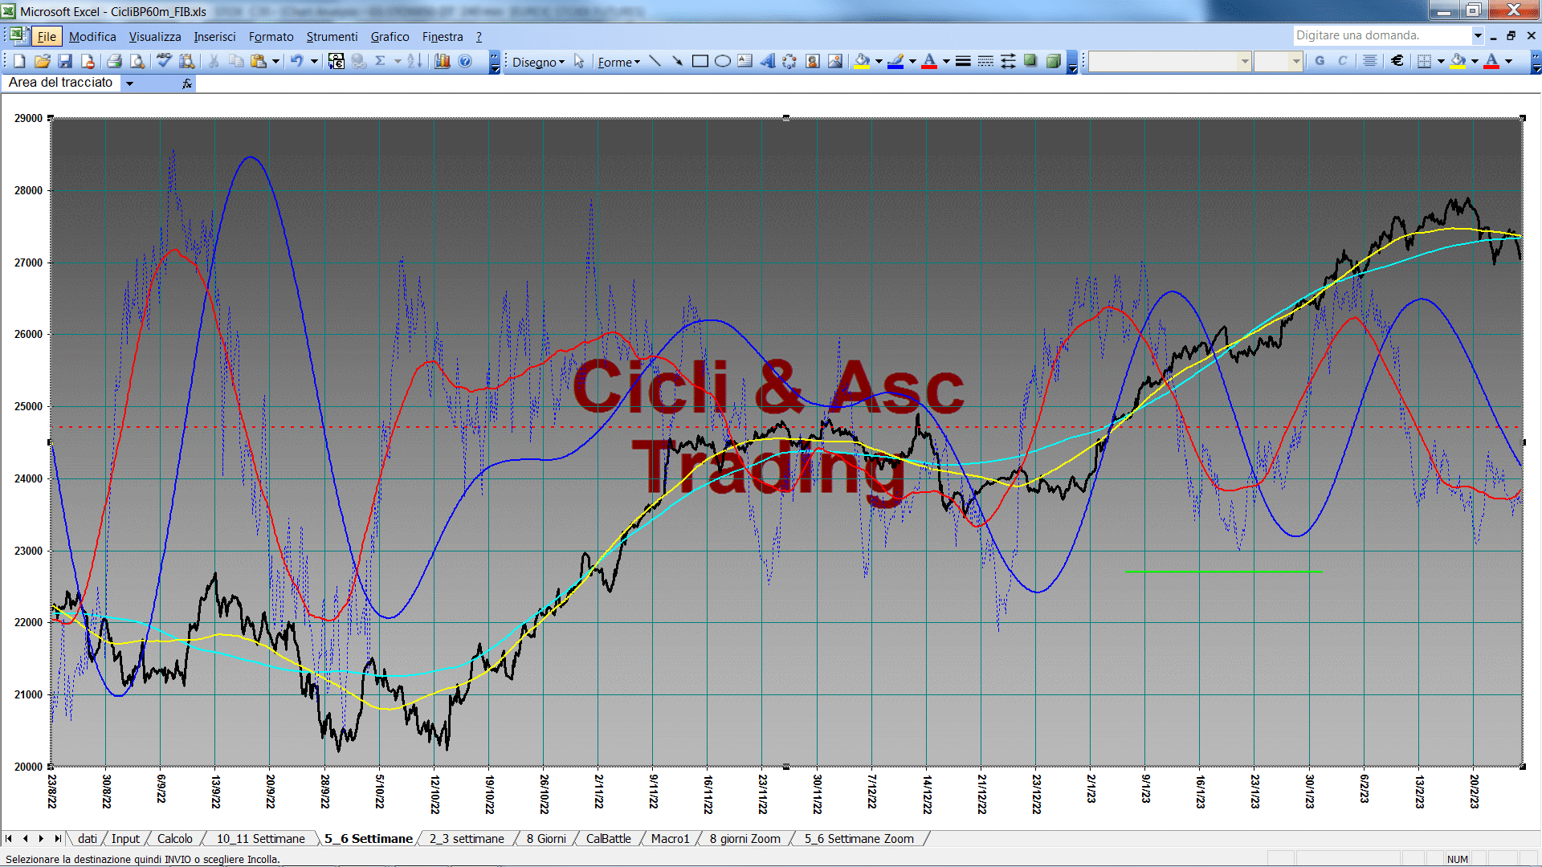This screenshot has width=1542, height=867.
Task: Select the Oval drawing tool
Action: pyautogui.click(x=722, y=61)
